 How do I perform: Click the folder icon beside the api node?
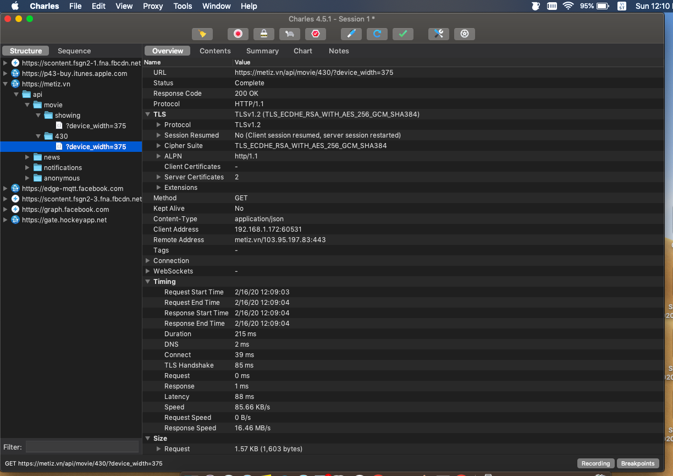tap(26, 95)
